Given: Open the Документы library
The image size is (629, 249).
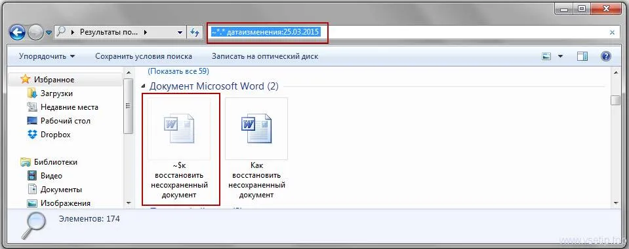Looking at the screenshot, I should (61, 189).
